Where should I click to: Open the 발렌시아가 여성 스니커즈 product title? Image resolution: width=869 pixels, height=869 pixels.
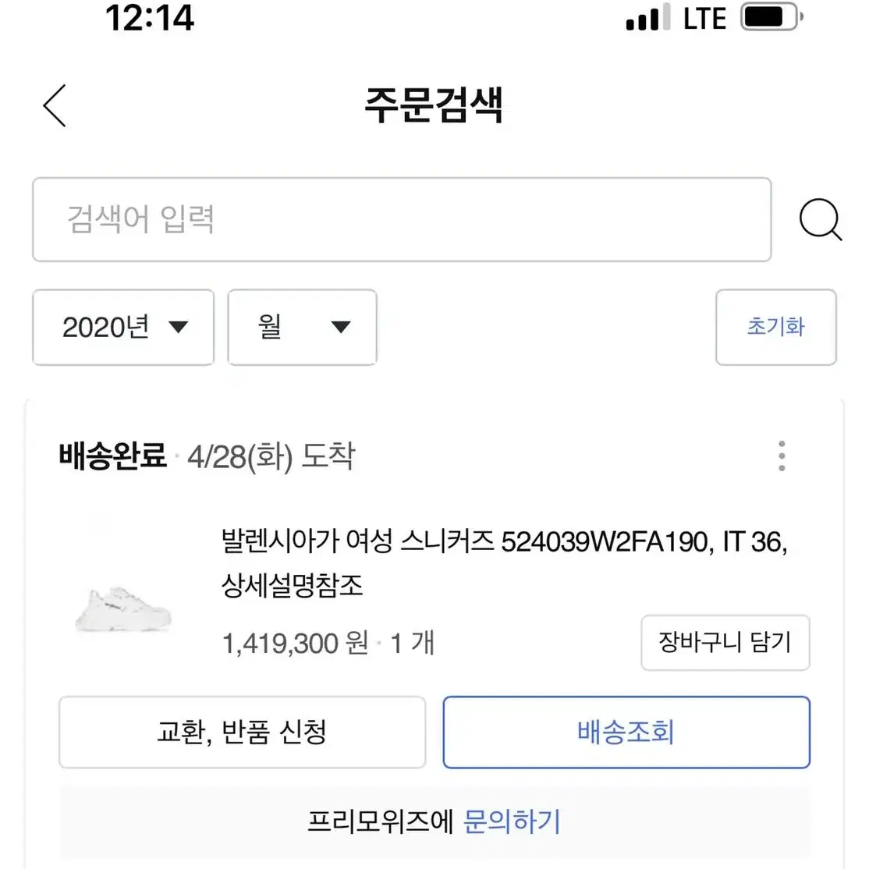coord(505,563)
